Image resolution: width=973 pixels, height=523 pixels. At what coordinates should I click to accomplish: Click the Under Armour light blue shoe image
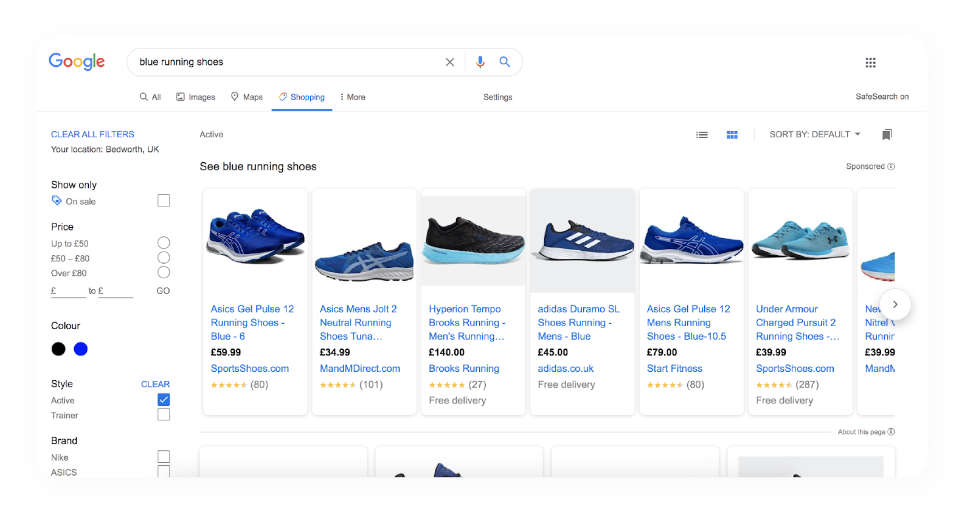point(800,241)
